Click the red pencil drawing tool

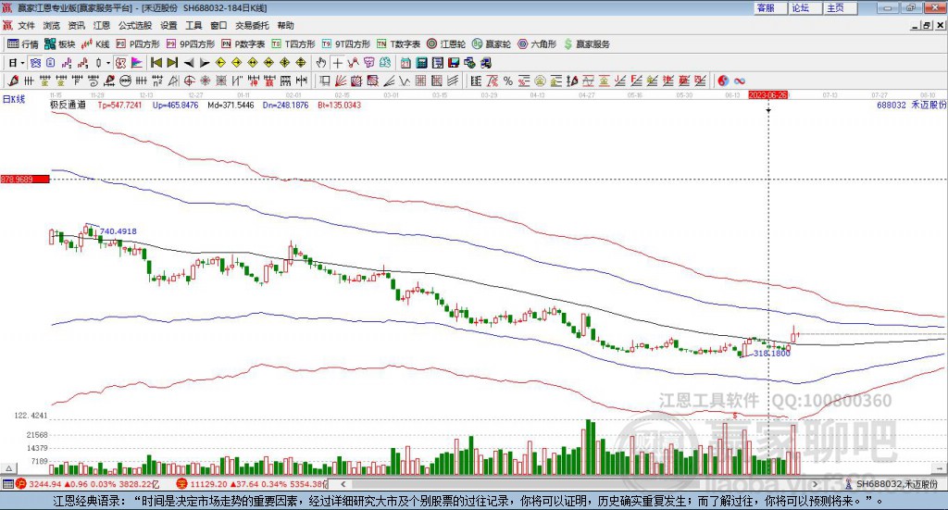click(13, 81)
